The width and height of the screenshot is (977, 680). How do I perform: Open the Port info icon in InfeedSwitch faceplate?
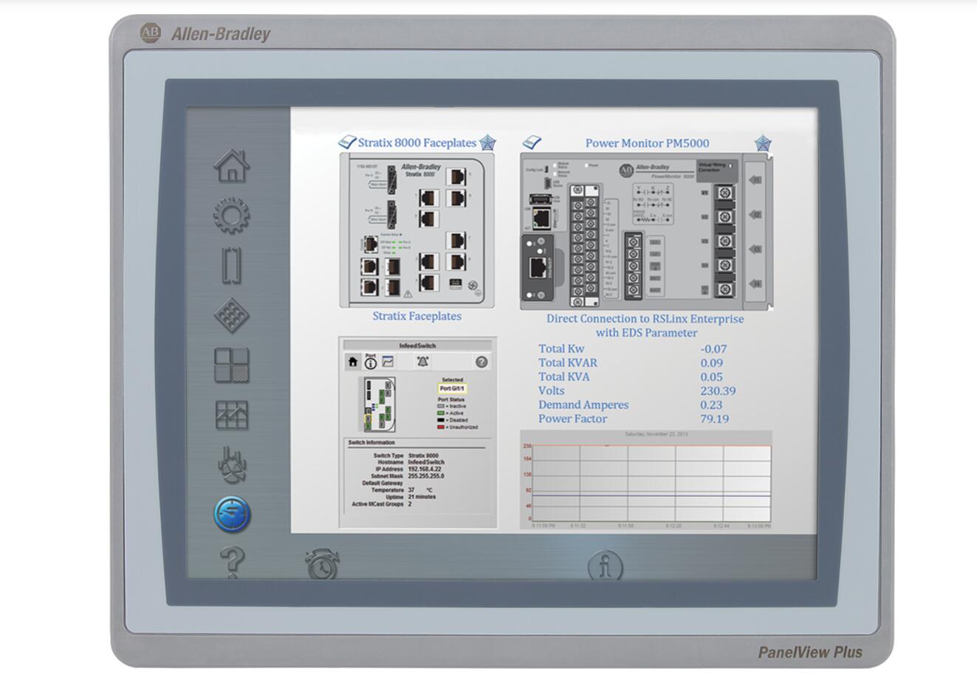(371, 361)
